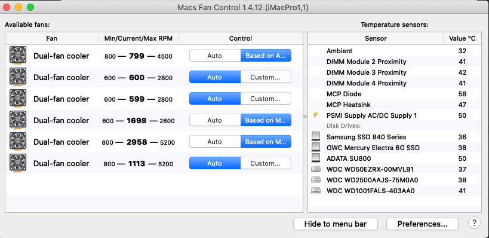Click fan icon of 1113 RPM fan

[18, 163]
